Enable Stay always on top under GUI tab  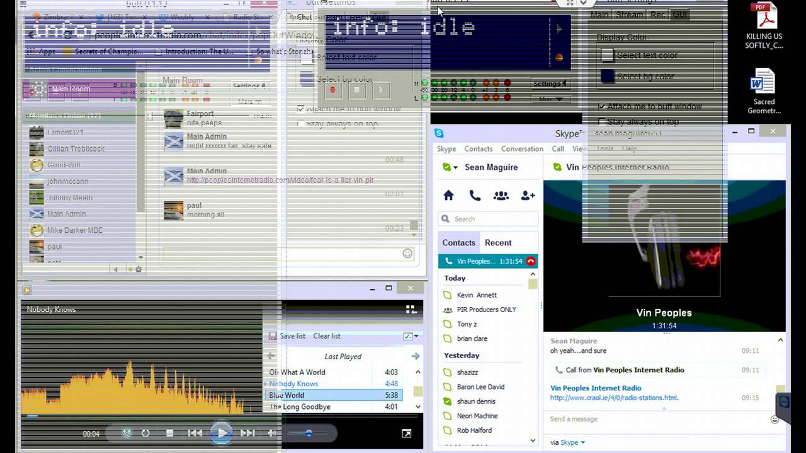click(602, 121)
